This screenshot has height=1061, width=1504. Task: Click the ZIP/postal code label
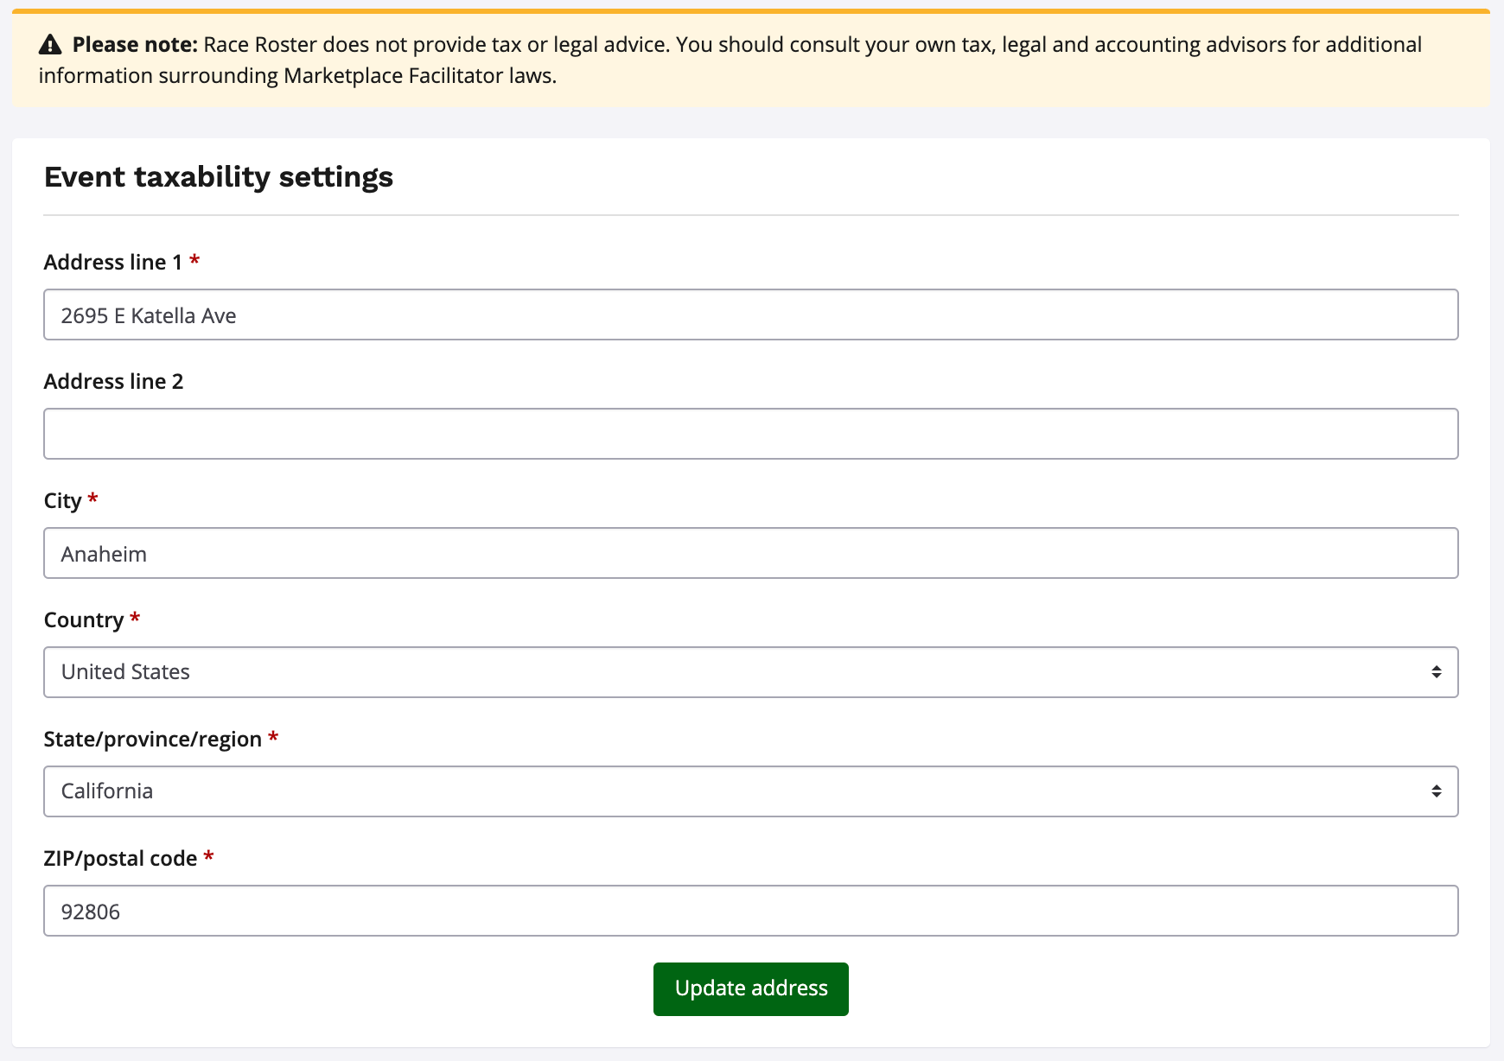pos(121,859)
